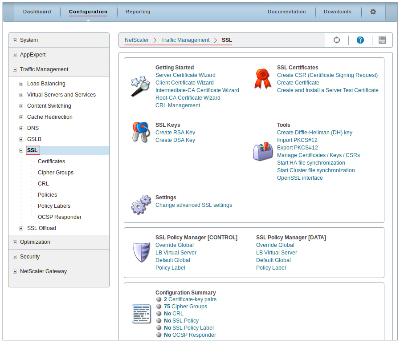Image resolution: width=400 pixels, height=343 pixels.
Task: Click the NetScaler breadcrumb link
Action: (137, 40)
